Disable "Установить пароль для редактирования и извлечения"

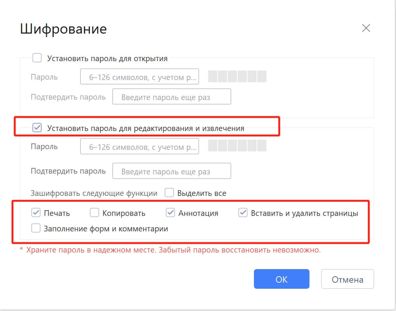coord(37,128)
